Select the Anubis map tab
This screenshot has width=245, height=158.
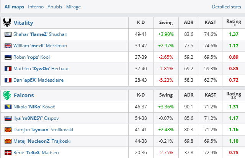55,7
